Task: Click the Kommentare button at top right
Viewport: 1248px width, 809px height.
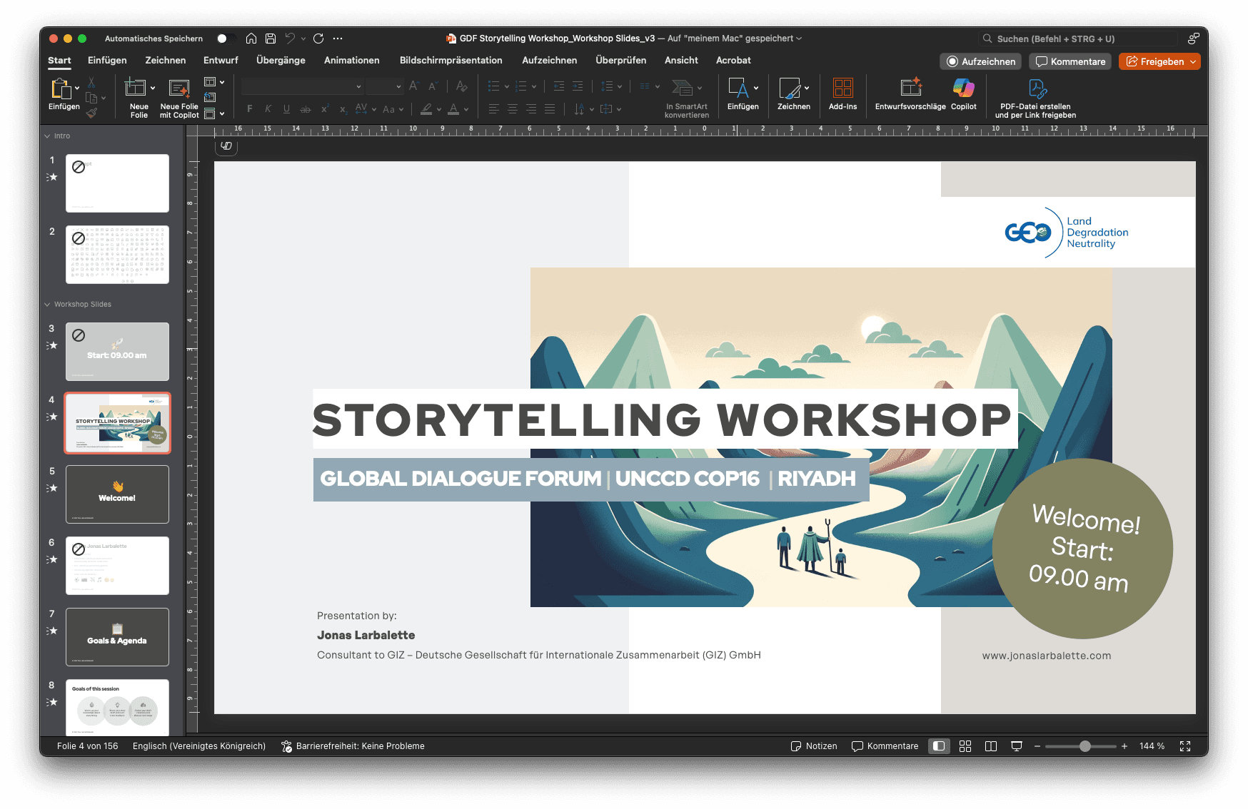Action: [1070, 62]
